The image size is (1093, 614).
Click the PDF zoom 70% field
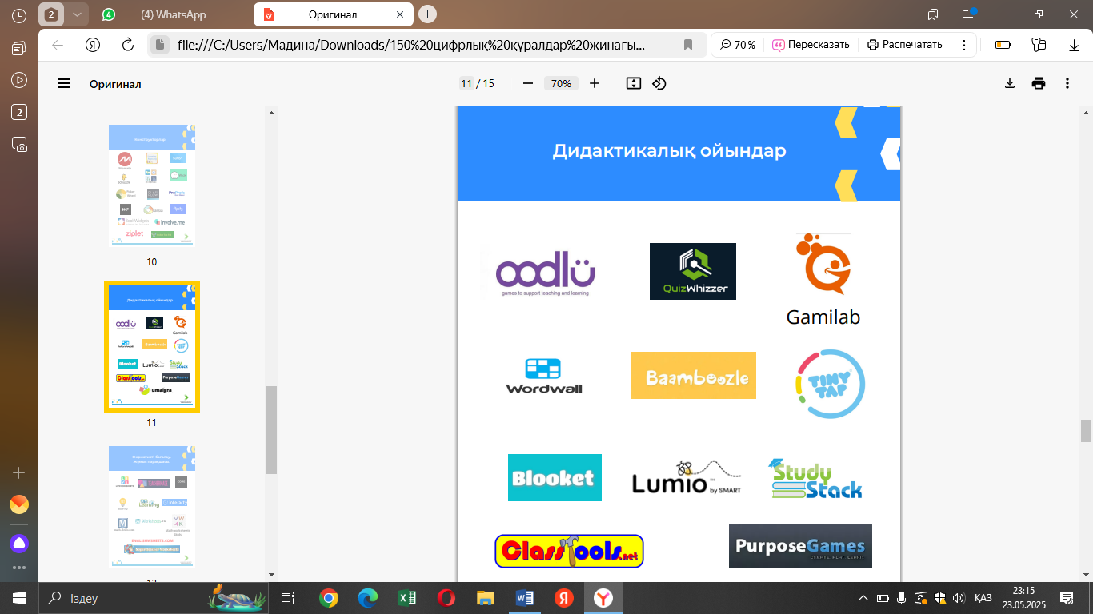pyautogui.click(x=561, y=83)
